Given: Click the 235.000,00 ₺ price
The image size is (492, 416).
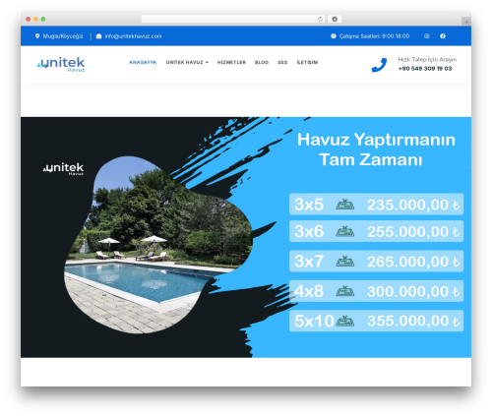Looking at the screenshot, I should [413, 205].
